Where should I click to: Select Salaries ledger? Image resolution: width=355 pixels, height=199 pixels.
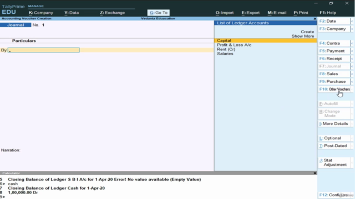pos(225,54)
